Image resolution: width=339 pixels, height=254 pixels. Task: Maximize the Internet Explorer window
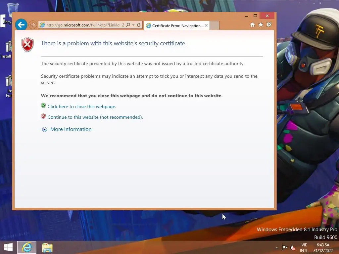tap(255, 16)
